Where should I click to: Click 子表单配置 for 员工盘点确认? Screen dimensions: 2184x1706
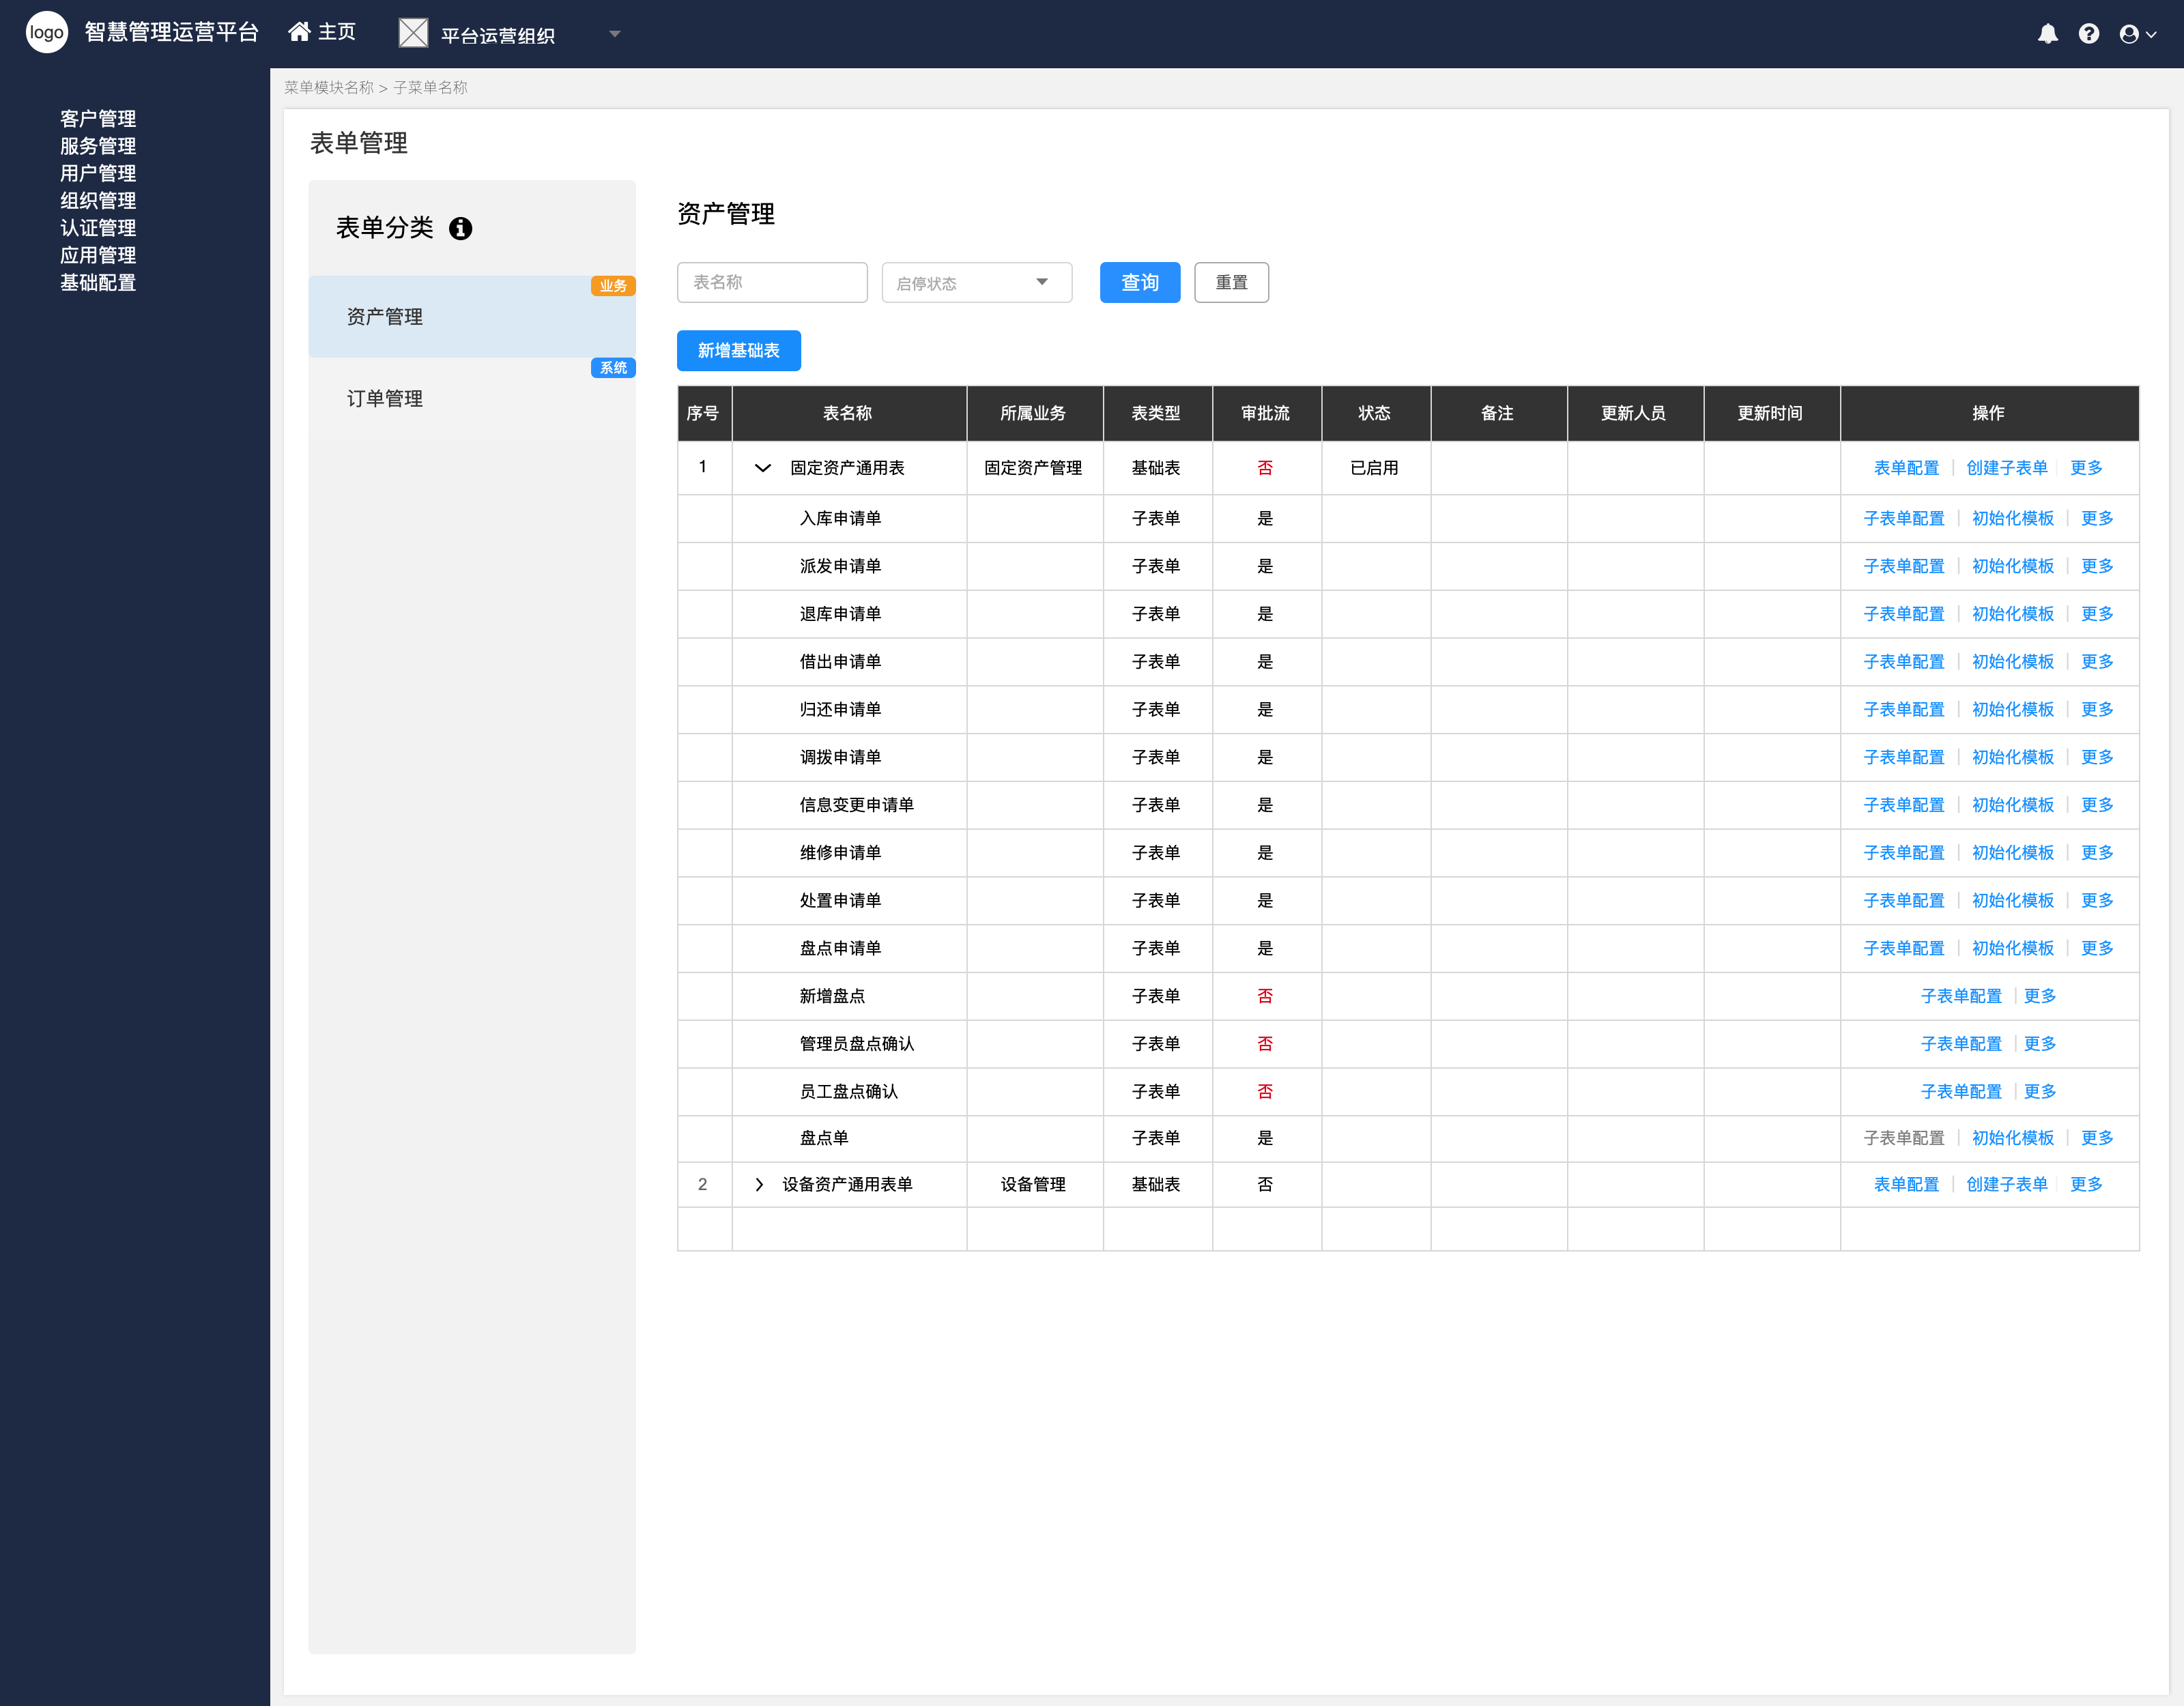pos(1961,1092)
